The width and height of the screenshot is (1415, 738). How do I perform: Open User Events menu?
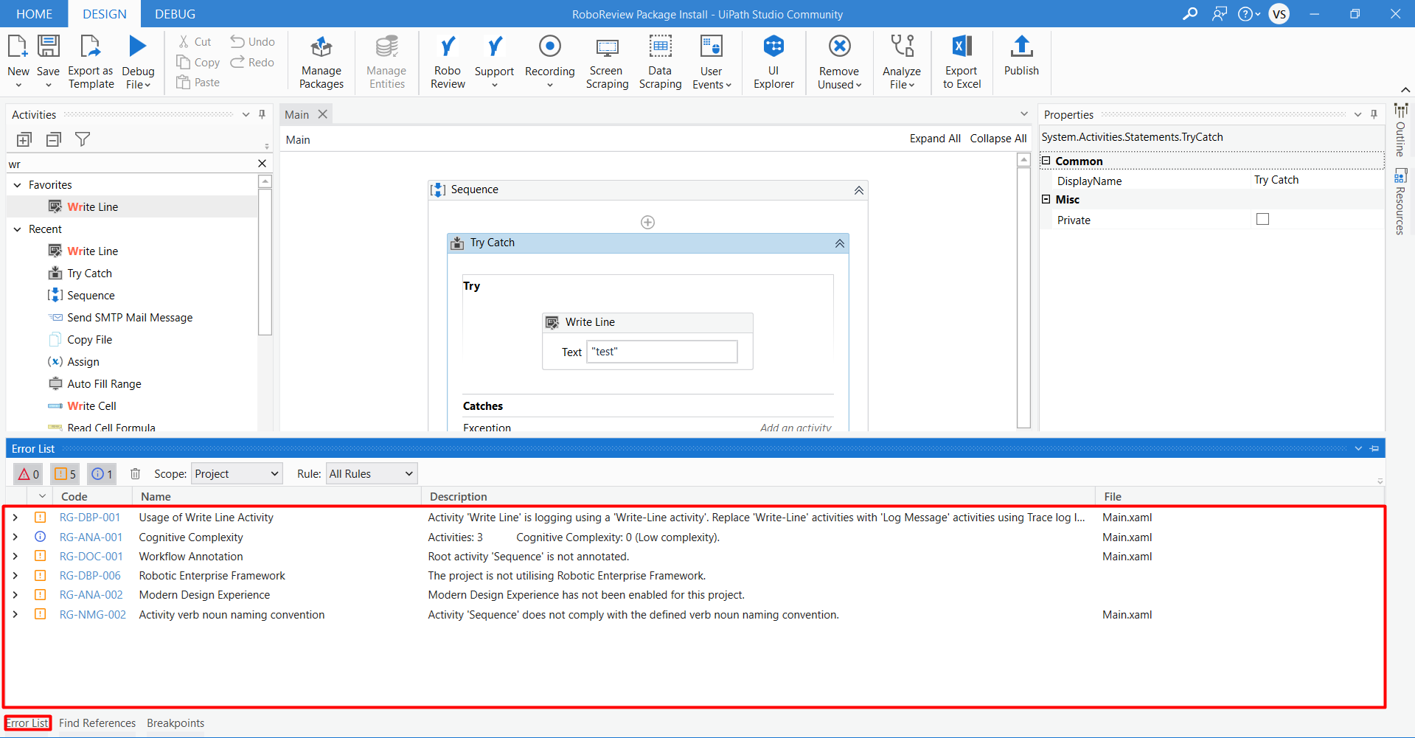(712, 63)
